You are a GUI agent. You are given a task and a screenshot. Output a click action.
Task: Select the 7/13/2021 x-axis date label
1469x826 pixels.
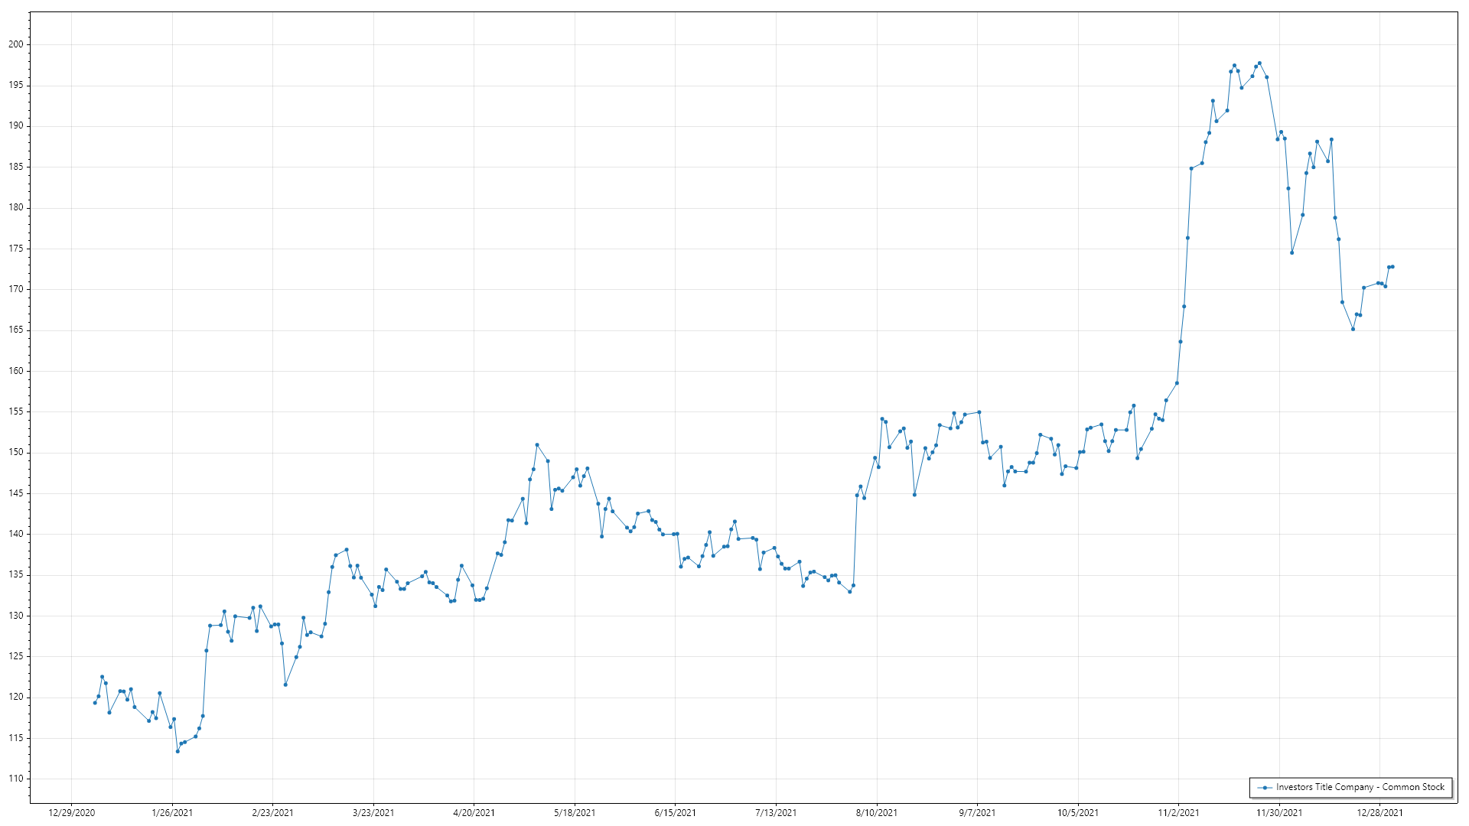click(x=776, y=812)
